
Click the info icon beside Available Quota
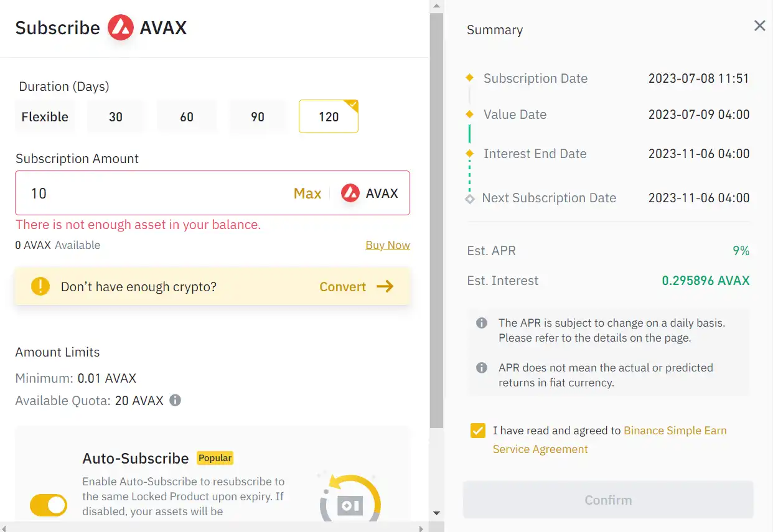[x=176, y=400]
